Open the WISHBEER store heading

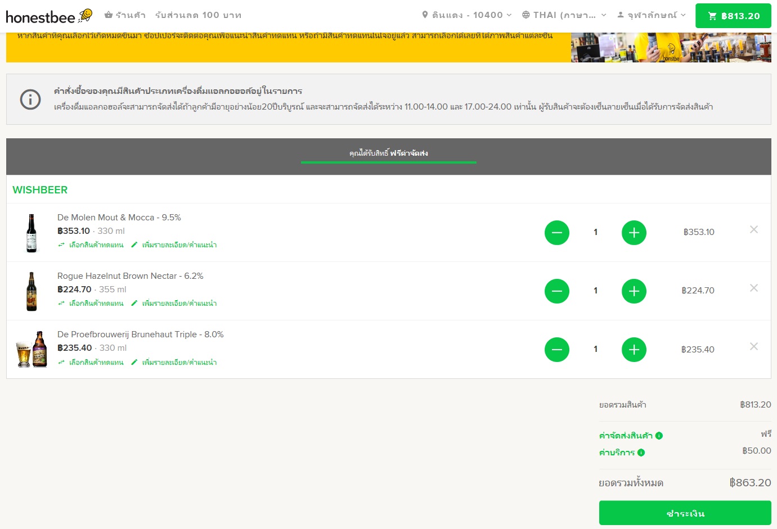click(40, 190)
